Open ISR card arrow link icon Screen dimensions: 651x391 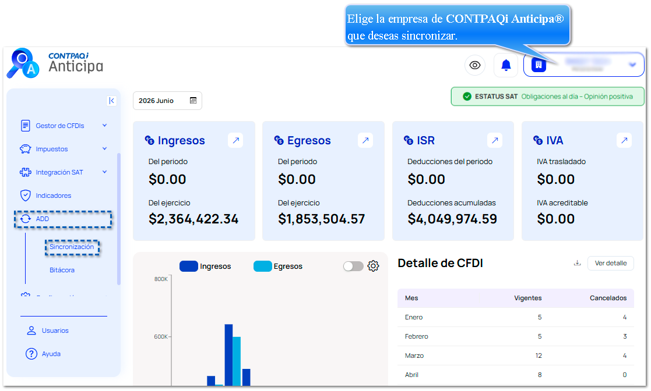coord(494,140)
